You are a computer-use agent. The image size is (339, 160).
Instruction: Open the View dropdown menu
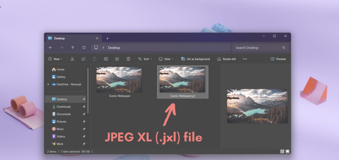[166, 59]
